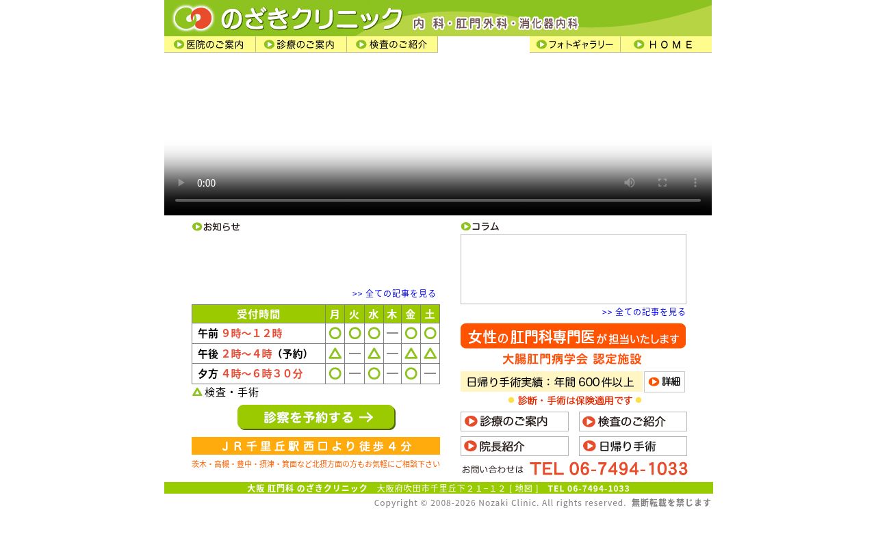
Task: Click the お知らせ heading
Action: pos(216,226)
